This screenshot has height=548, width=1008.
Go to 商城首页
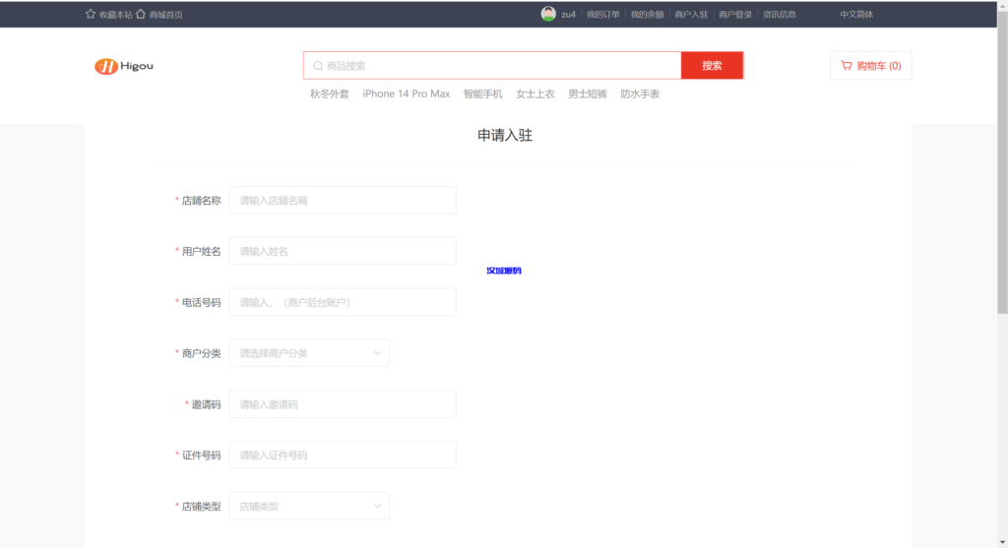[x=165, y=14]
